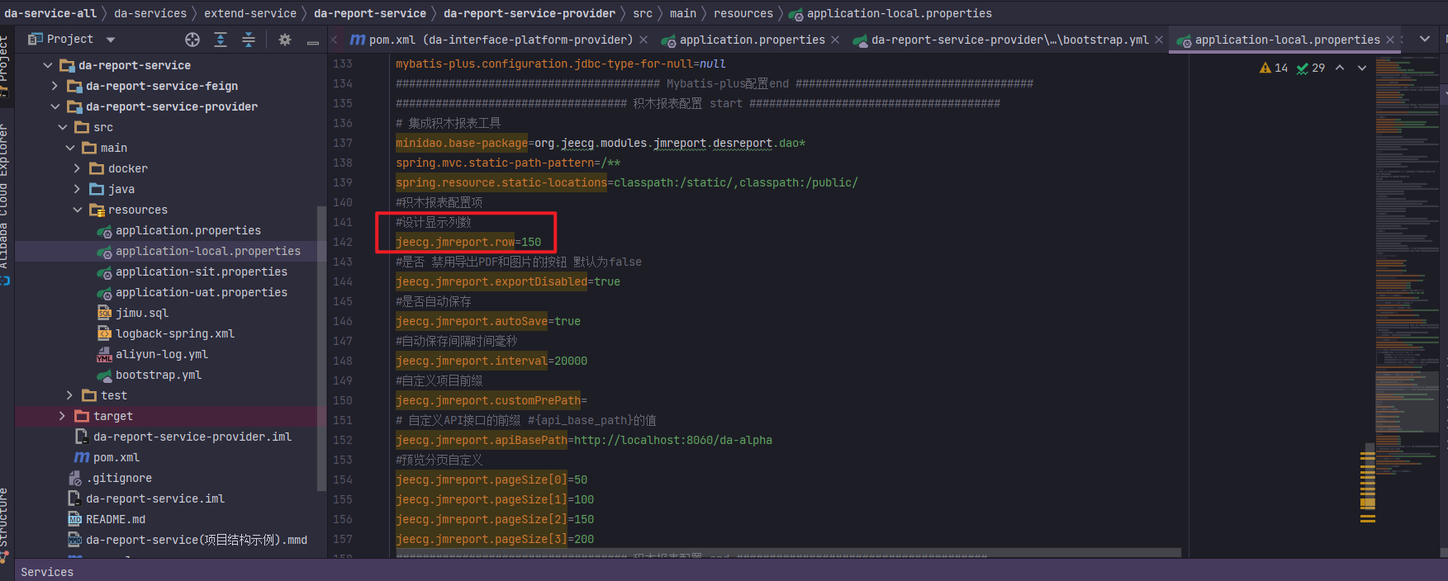The width and height of the screenshot is (1448, 581).
Task: Expand the java folder
Action: point(78,189)
